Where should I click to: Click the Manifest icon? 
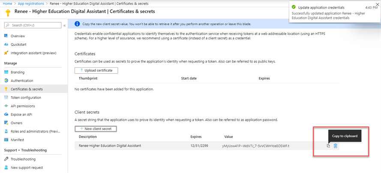[6, 140]
